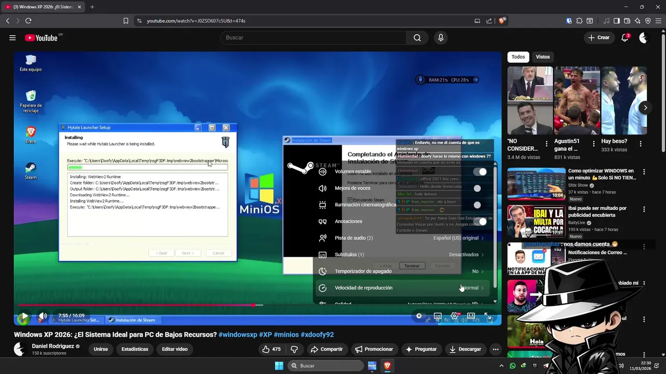
Task: Open Ibai multado Coca-Cola thumbnail
Action: [x=536, y=222]
